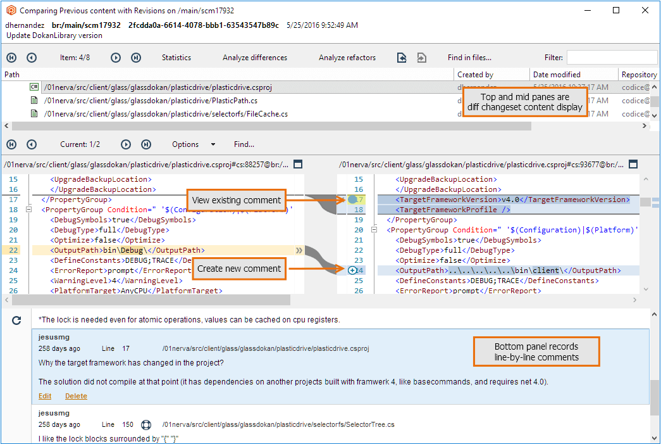661x444 pixels.
Task: Click file list scroll up arrow
Action: pos(654,87)
